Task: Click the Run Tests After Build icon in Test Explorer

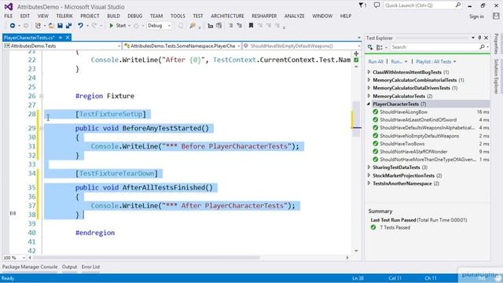Action: tap(370, 47)
